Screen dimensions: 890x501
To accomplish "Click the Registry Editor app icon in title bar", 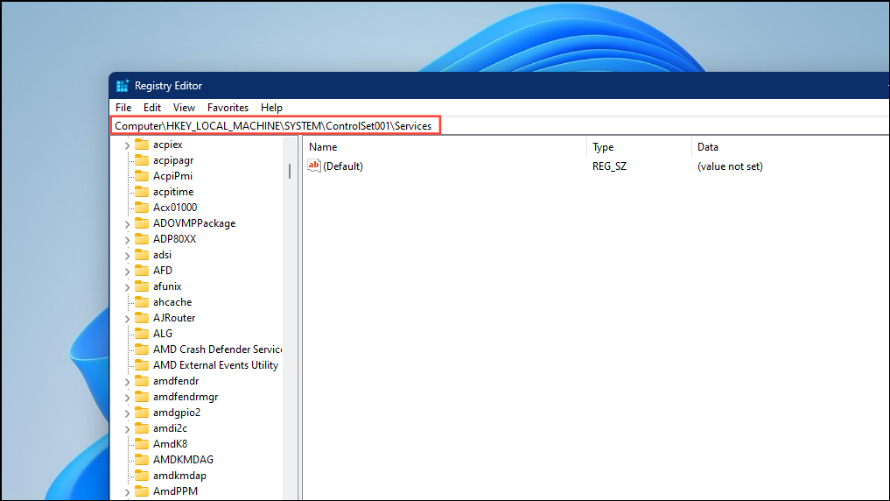I will coord(122,86).
